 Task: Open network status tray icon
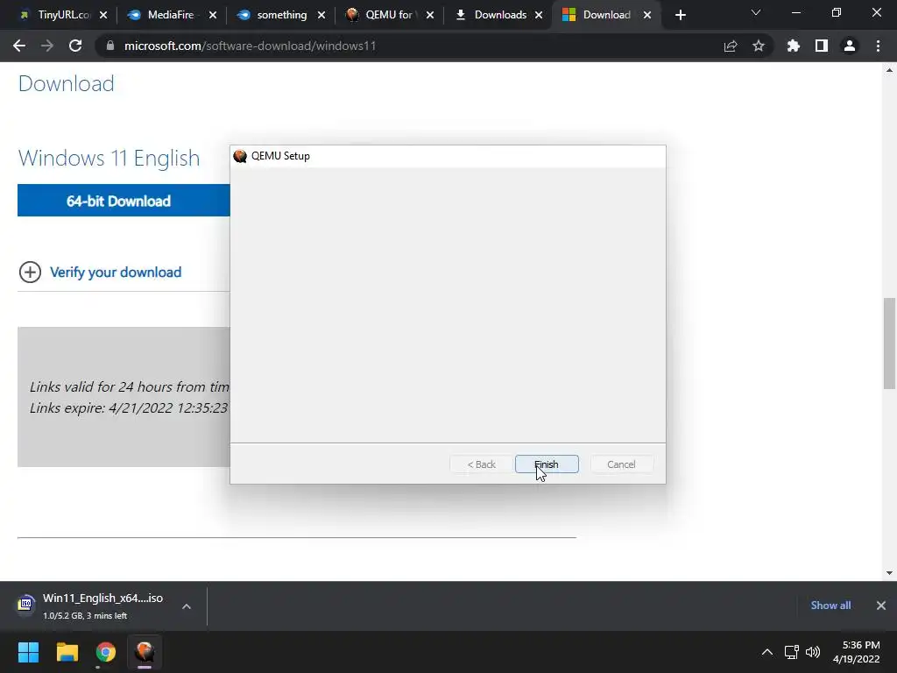(791, 652)
